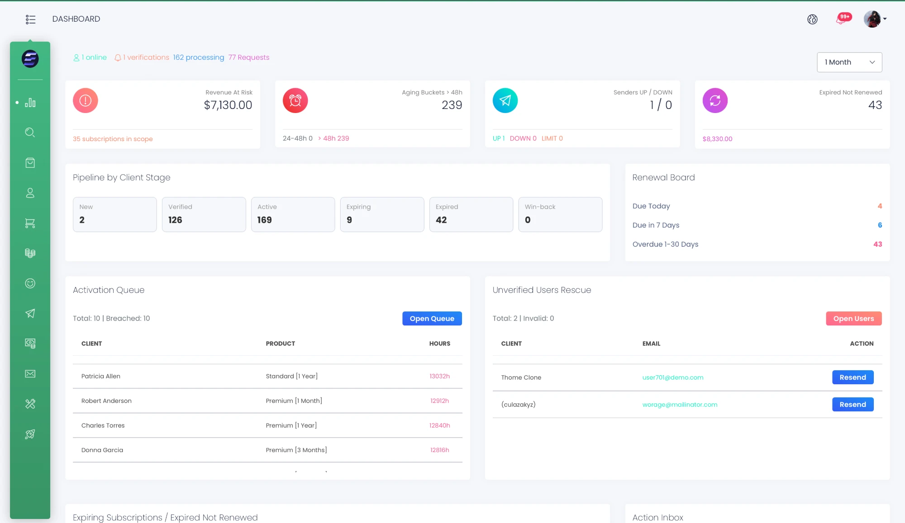This screenshot has height=523, width=905.
Task: Click the UP 1 sender status
Action: [x=499, y=138]
